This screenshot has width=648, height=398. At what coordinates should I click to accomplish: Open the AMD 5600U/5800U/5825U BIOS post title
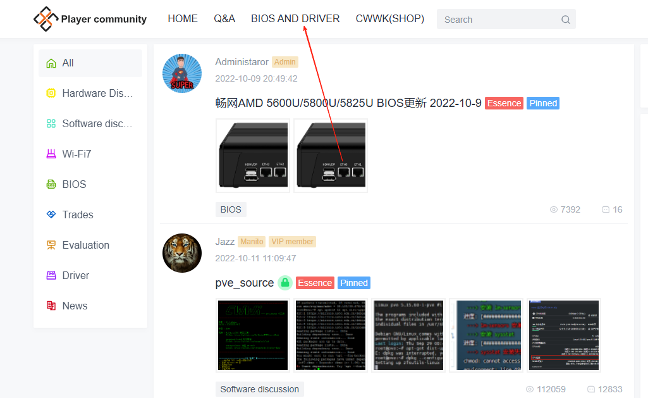tap(348, 103)
